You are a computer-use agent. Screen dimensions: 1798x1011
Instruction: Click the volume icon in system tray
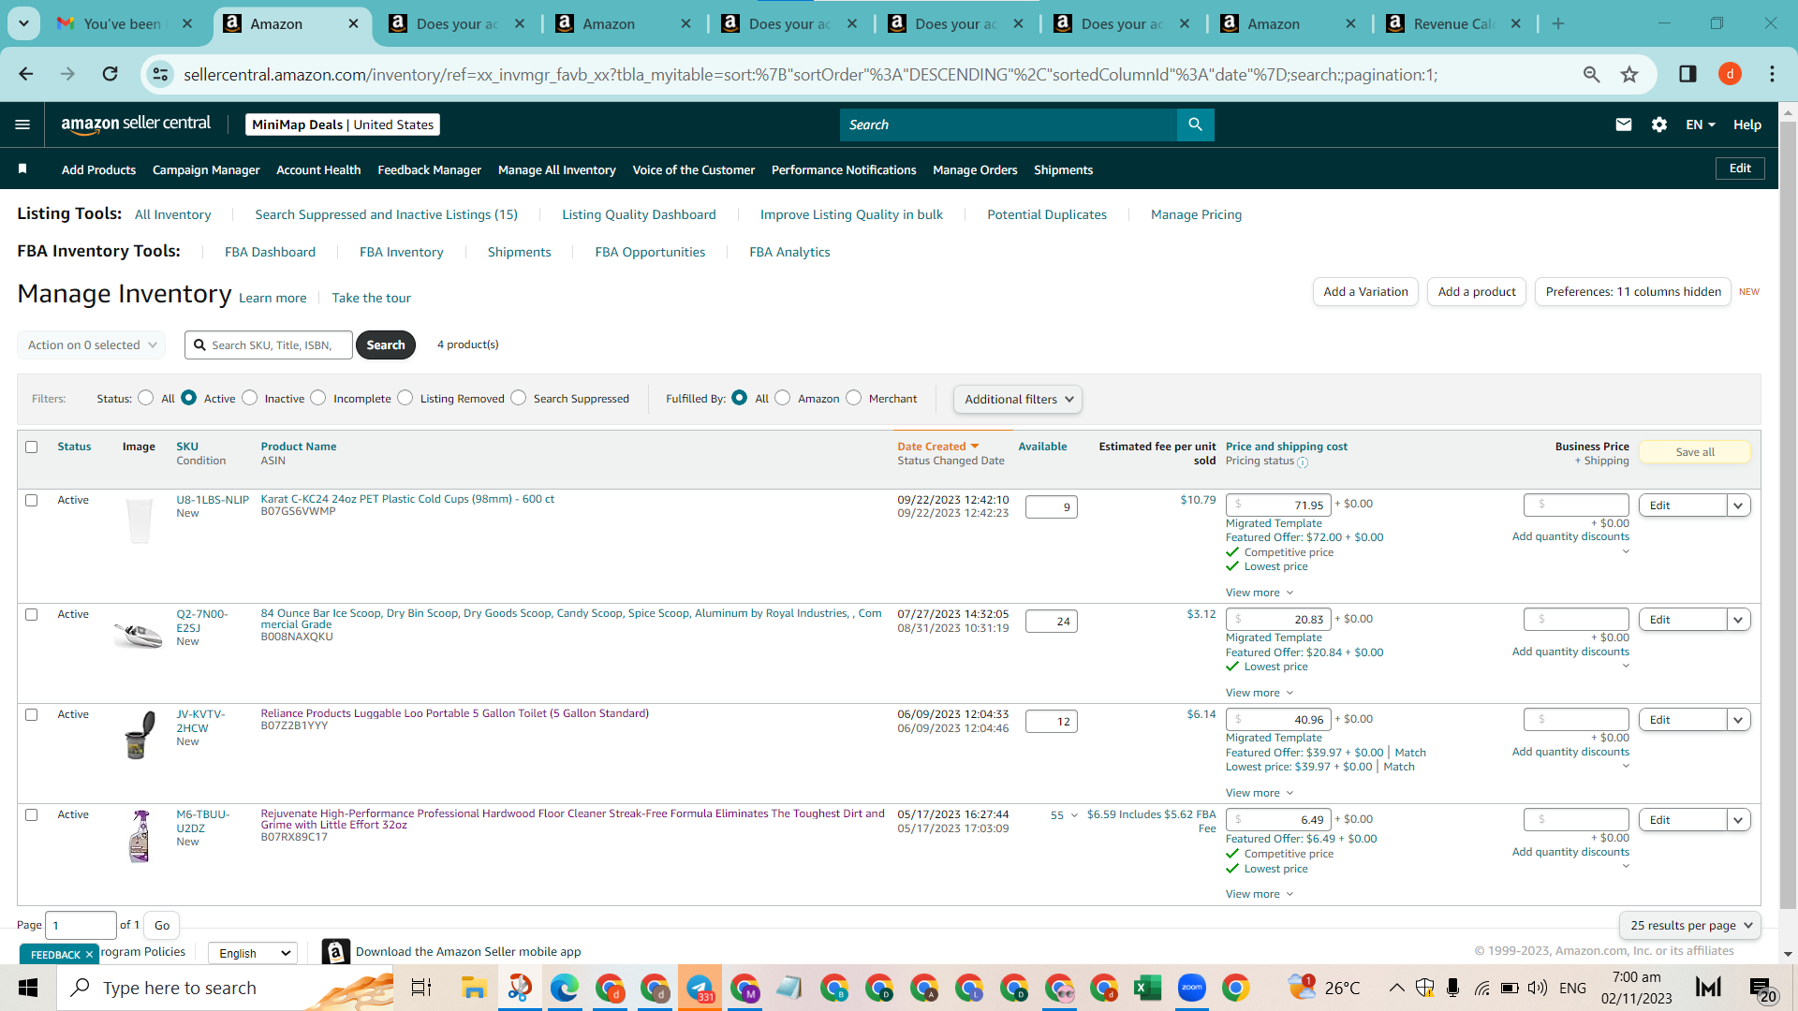click(x=1537, y=988)
